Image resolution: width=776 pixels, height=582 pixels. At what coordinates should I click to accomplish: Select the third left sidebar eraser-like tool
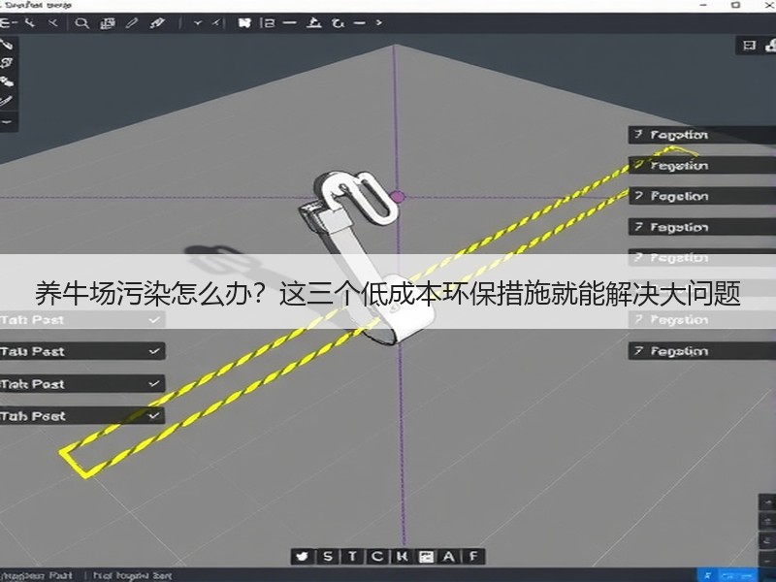tap(6, 81)
